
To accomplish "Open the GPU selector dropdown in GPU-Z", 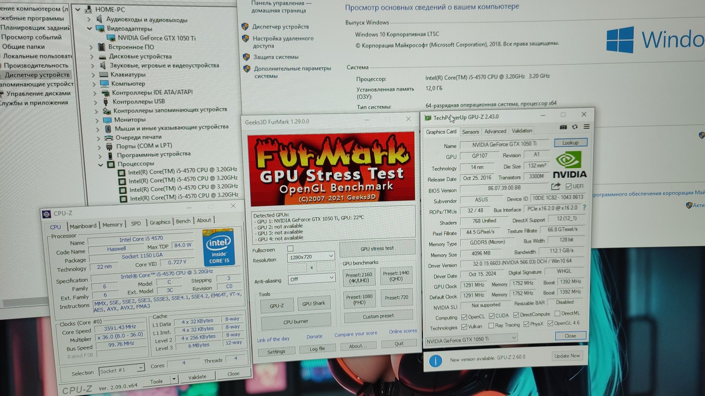I will tap(471, 339).
